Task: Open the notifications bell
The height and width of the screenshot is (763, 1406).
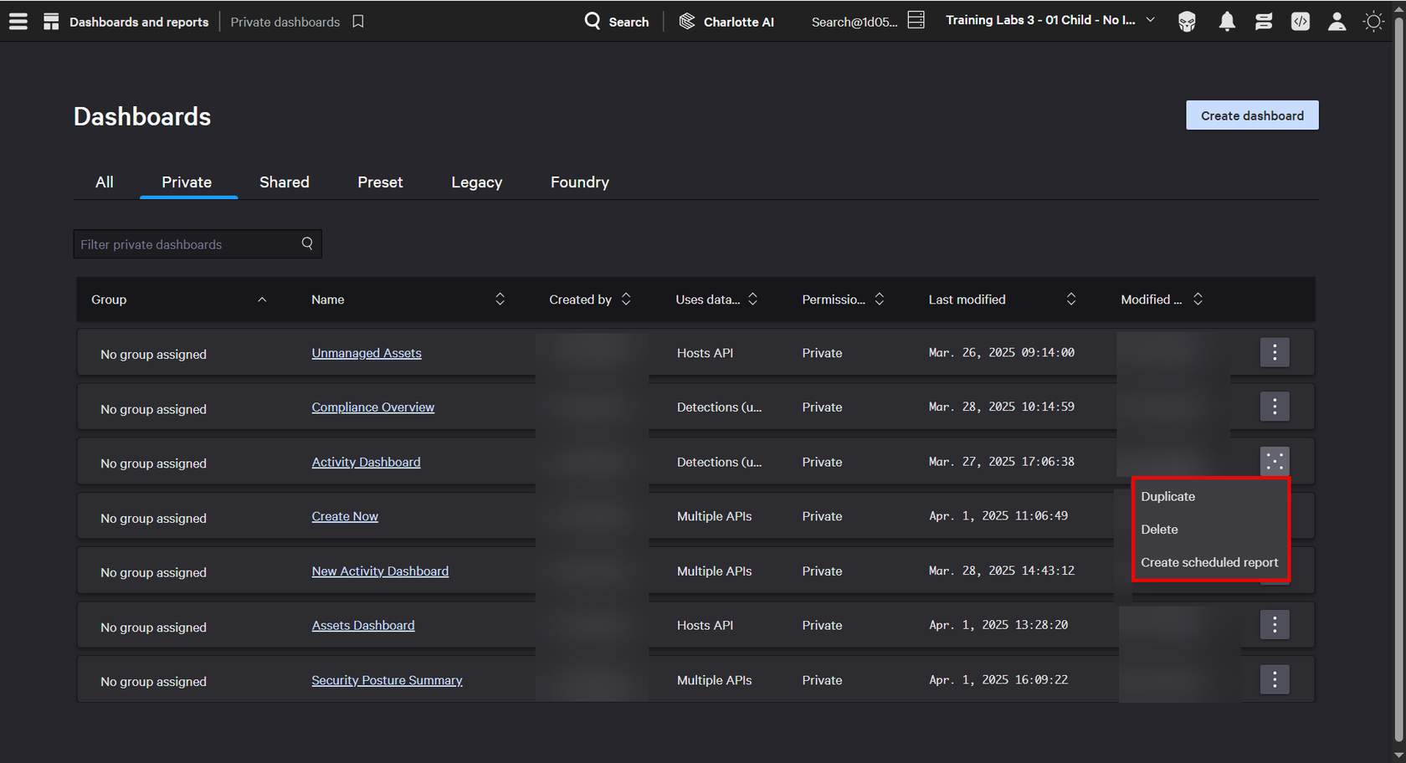Action: click(x=1226, y=22)
